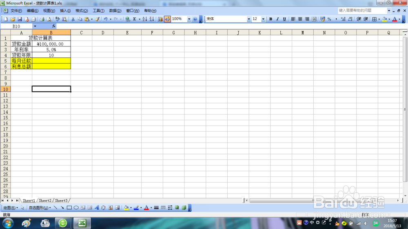408x229 pixels.
Task: Sort descending Z to A
Action: pos(152,19)
